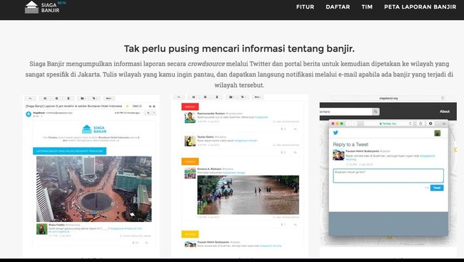The width and height of the screenshot is (464, 262).
Task: Open the TIM menu item
Action: (x=367, y=7)
